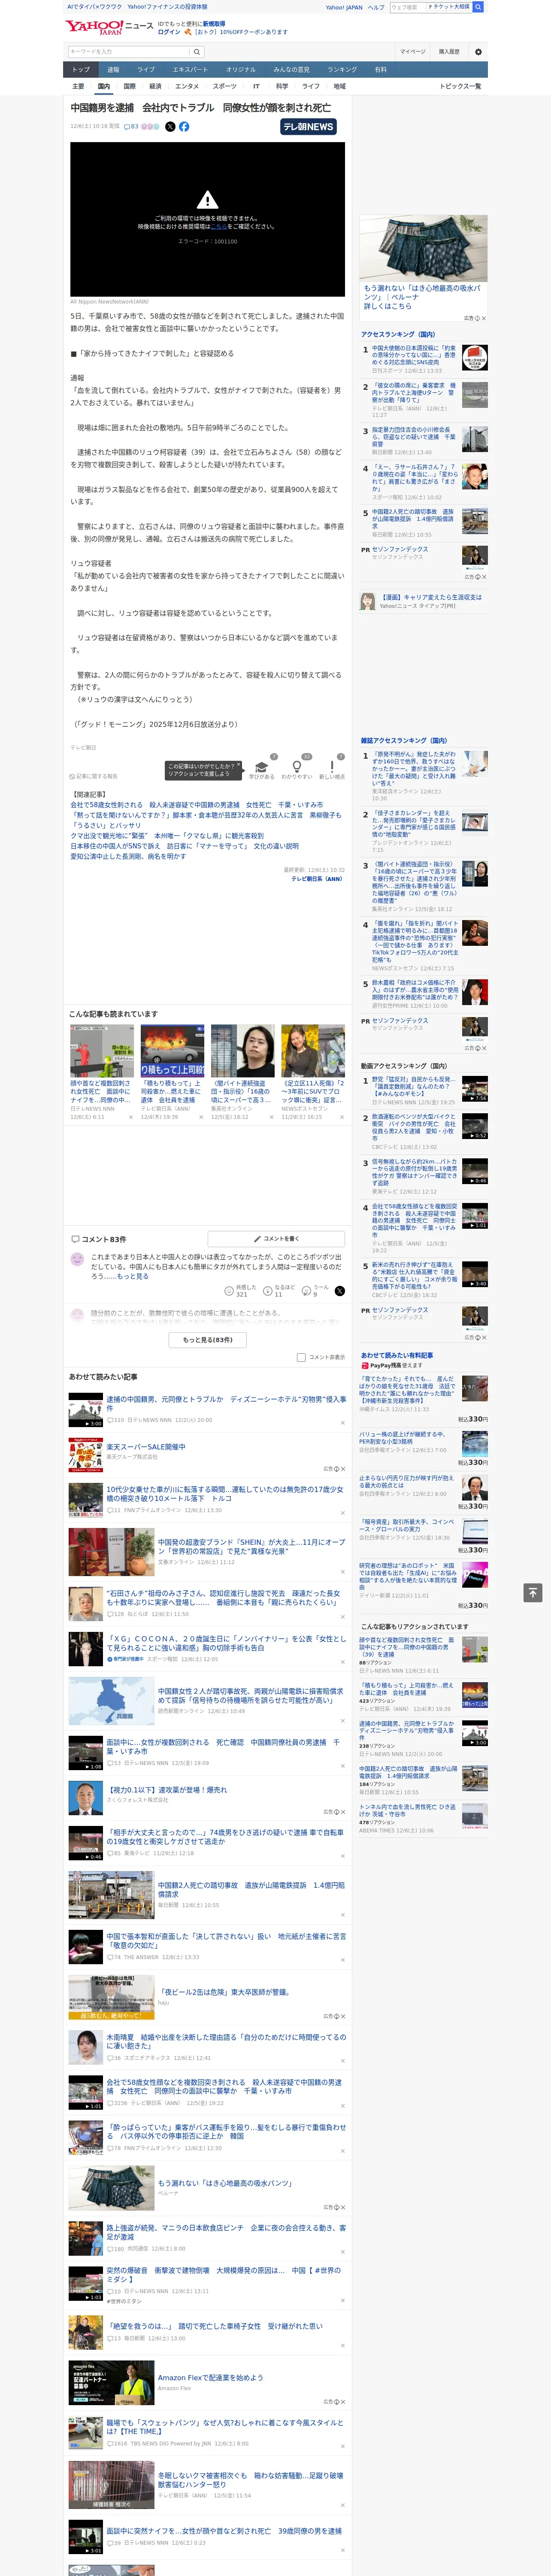Select the みんなの意見 navigation tab
This screenshot has width=551, height=2576.
(x=291, y=70)
